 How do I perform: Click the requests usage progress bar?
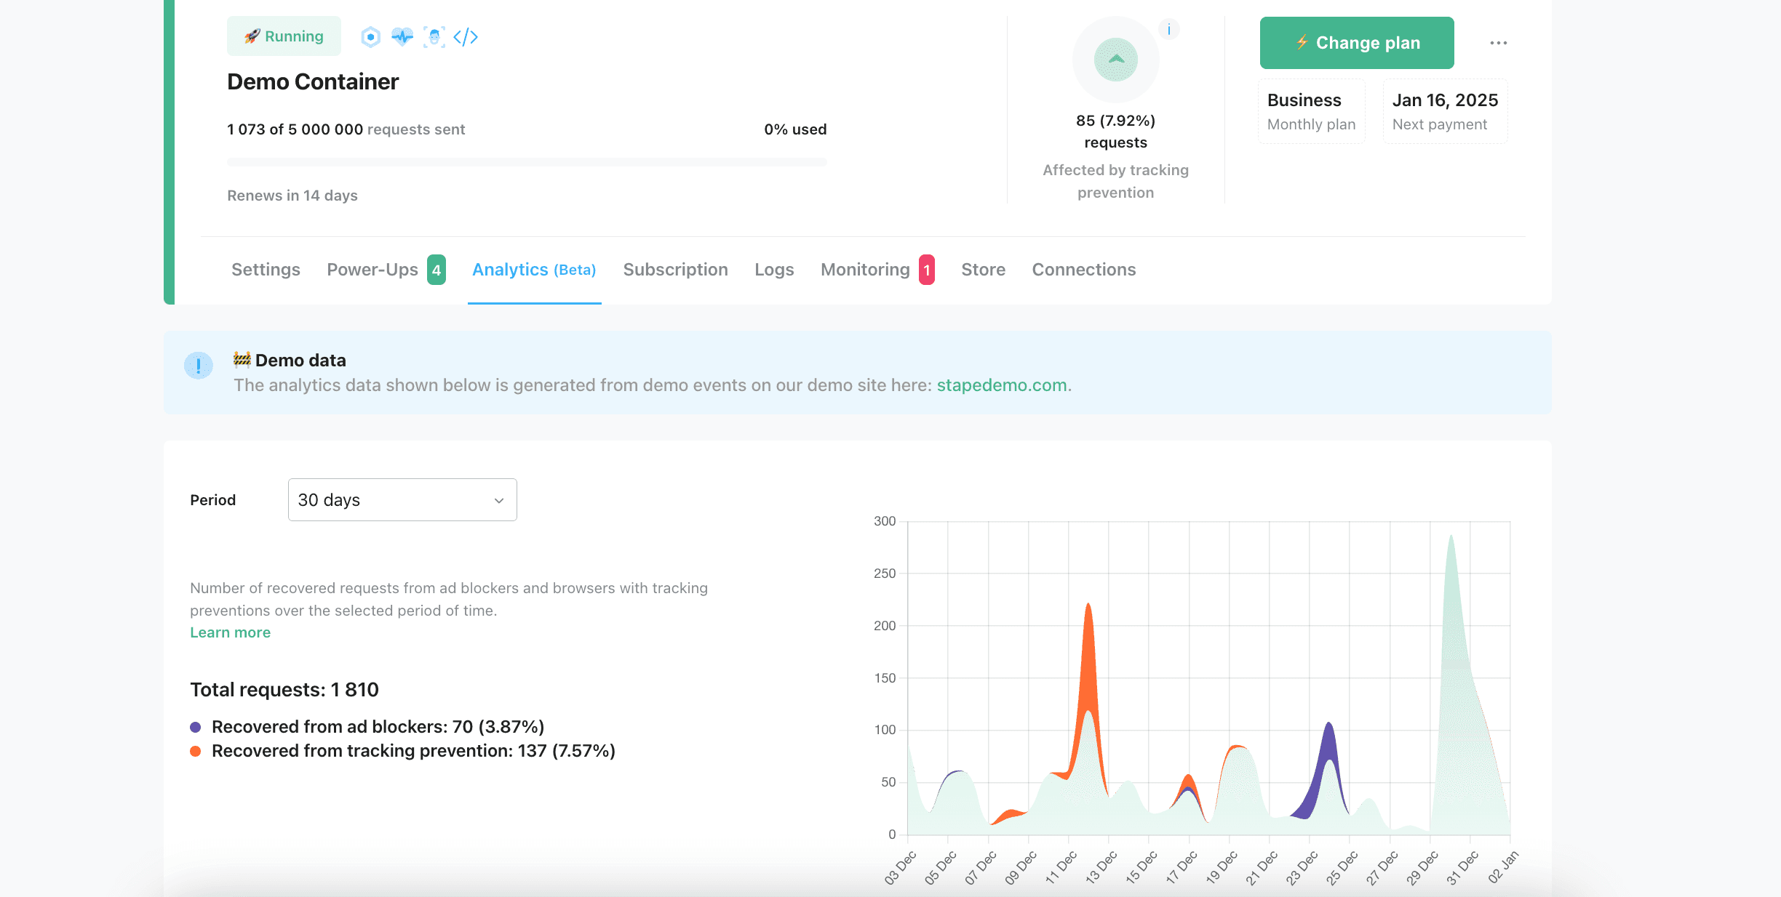click(527, 162)
